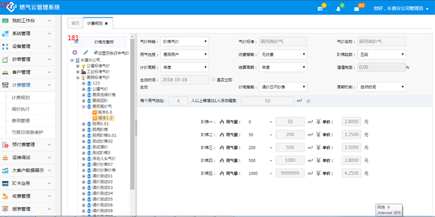Click the 燃气云管理系统 logo icon

[11, 7]
